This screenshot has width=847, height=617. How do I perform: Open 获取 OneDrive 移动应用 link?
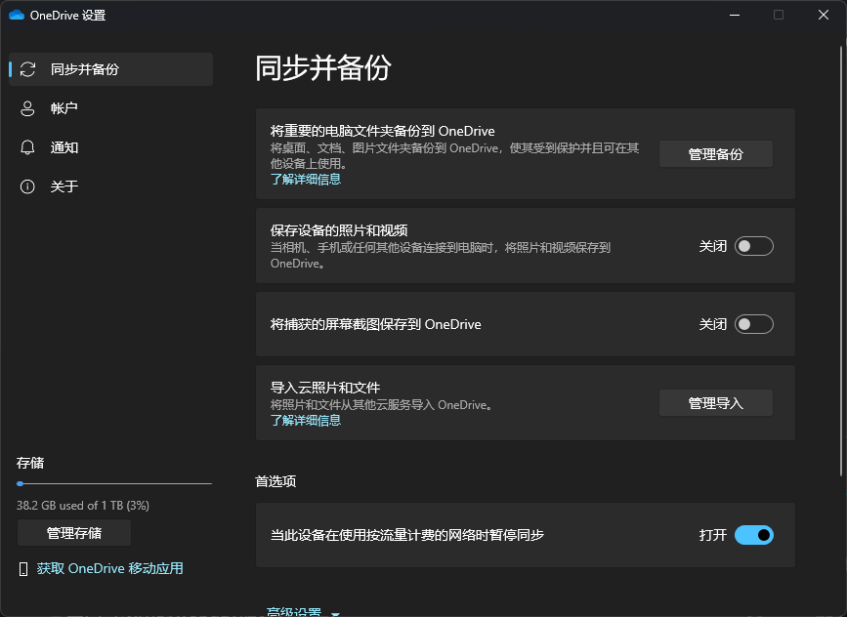tap(109, 568)
